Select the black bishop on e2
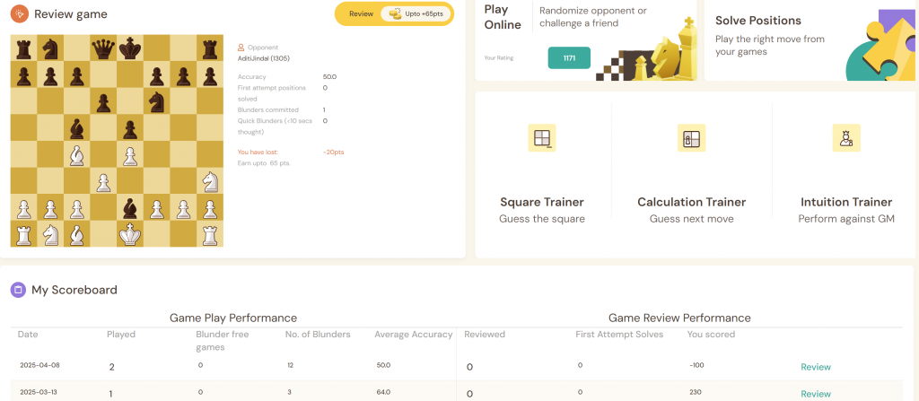The width and height of the screenshot is (919, 401). tap(130, 207)
